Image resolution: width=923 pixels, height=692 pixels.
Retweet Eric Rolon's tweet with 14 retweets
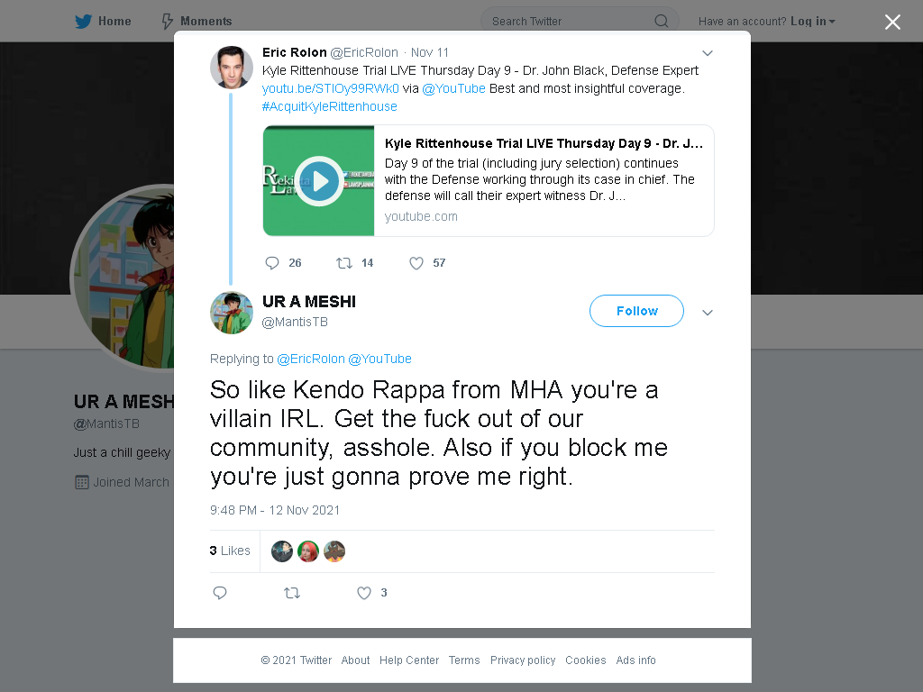point(344,263)
